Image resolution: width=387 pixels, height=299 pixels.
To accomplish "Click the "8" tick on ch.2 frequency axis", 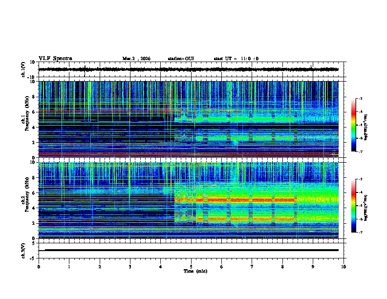I will tap(34, 178).
